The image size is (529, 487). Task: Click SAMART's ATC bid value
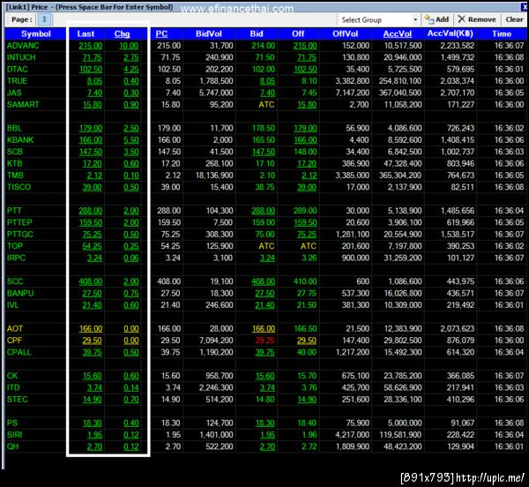coord(266,105)
